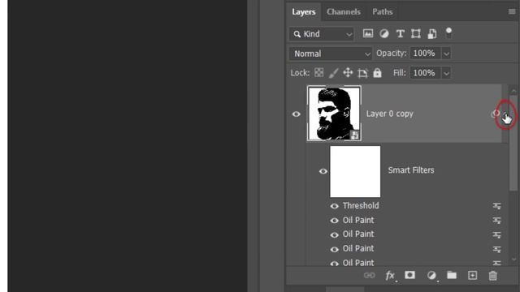Select the 'Layer 0 copy' name text

390,114
